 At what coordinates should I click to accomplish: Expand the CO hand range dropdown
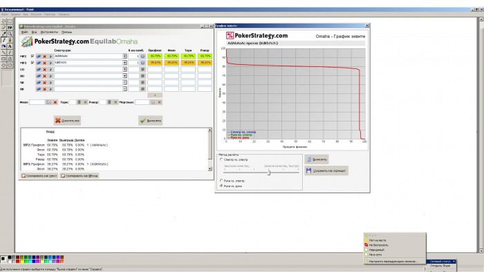[124, 70]
